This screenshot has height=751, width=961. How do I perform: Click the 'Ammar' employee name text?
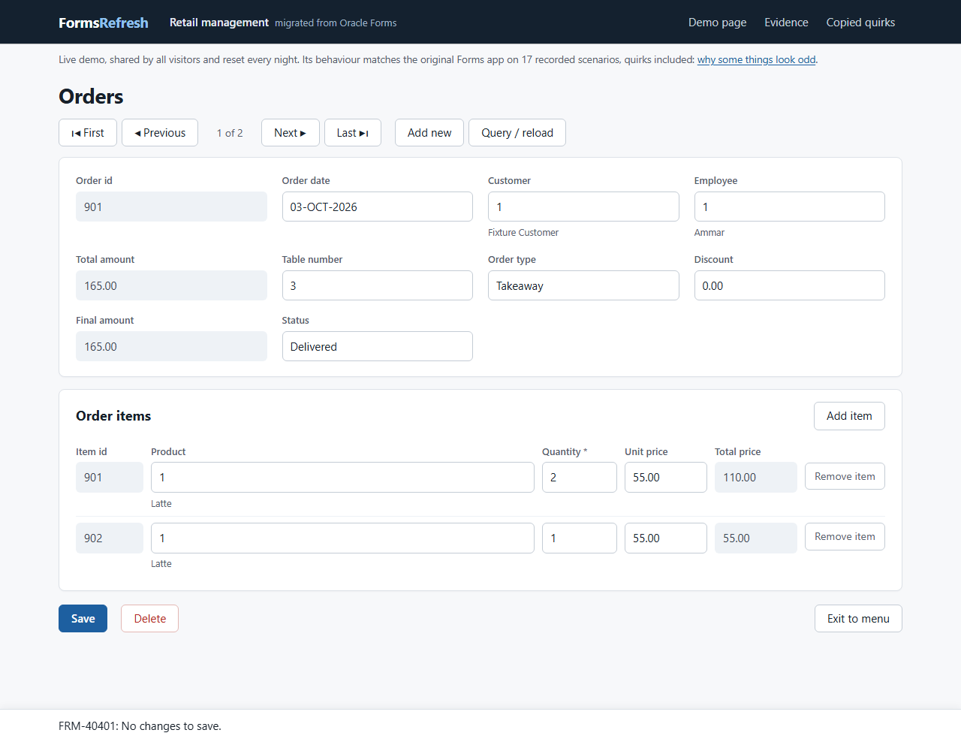709,233
